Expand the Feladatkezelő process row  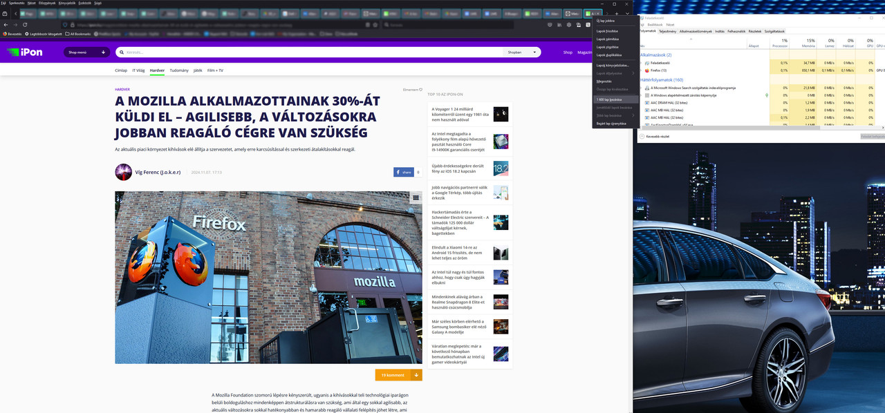pyautogui.click(x=641, y=62)
